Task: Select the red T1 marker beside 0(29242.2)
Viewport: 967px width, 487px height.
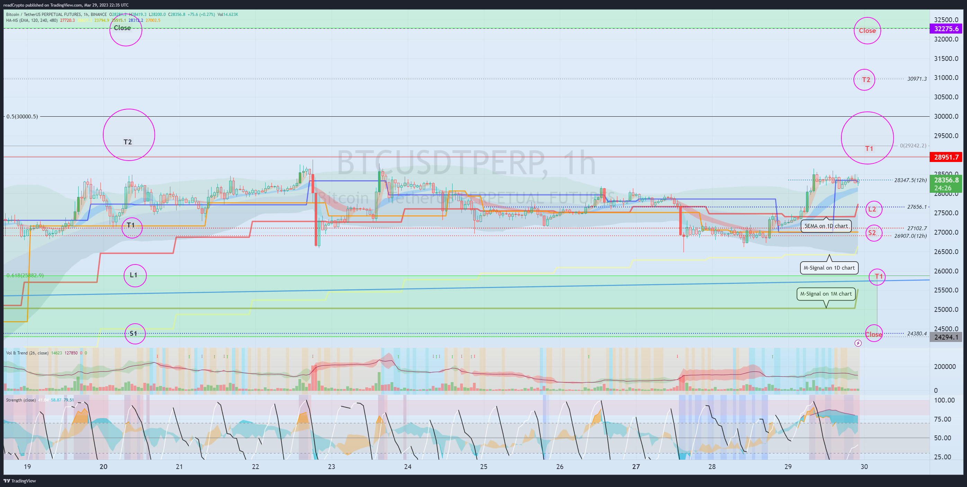Action: 867,138
